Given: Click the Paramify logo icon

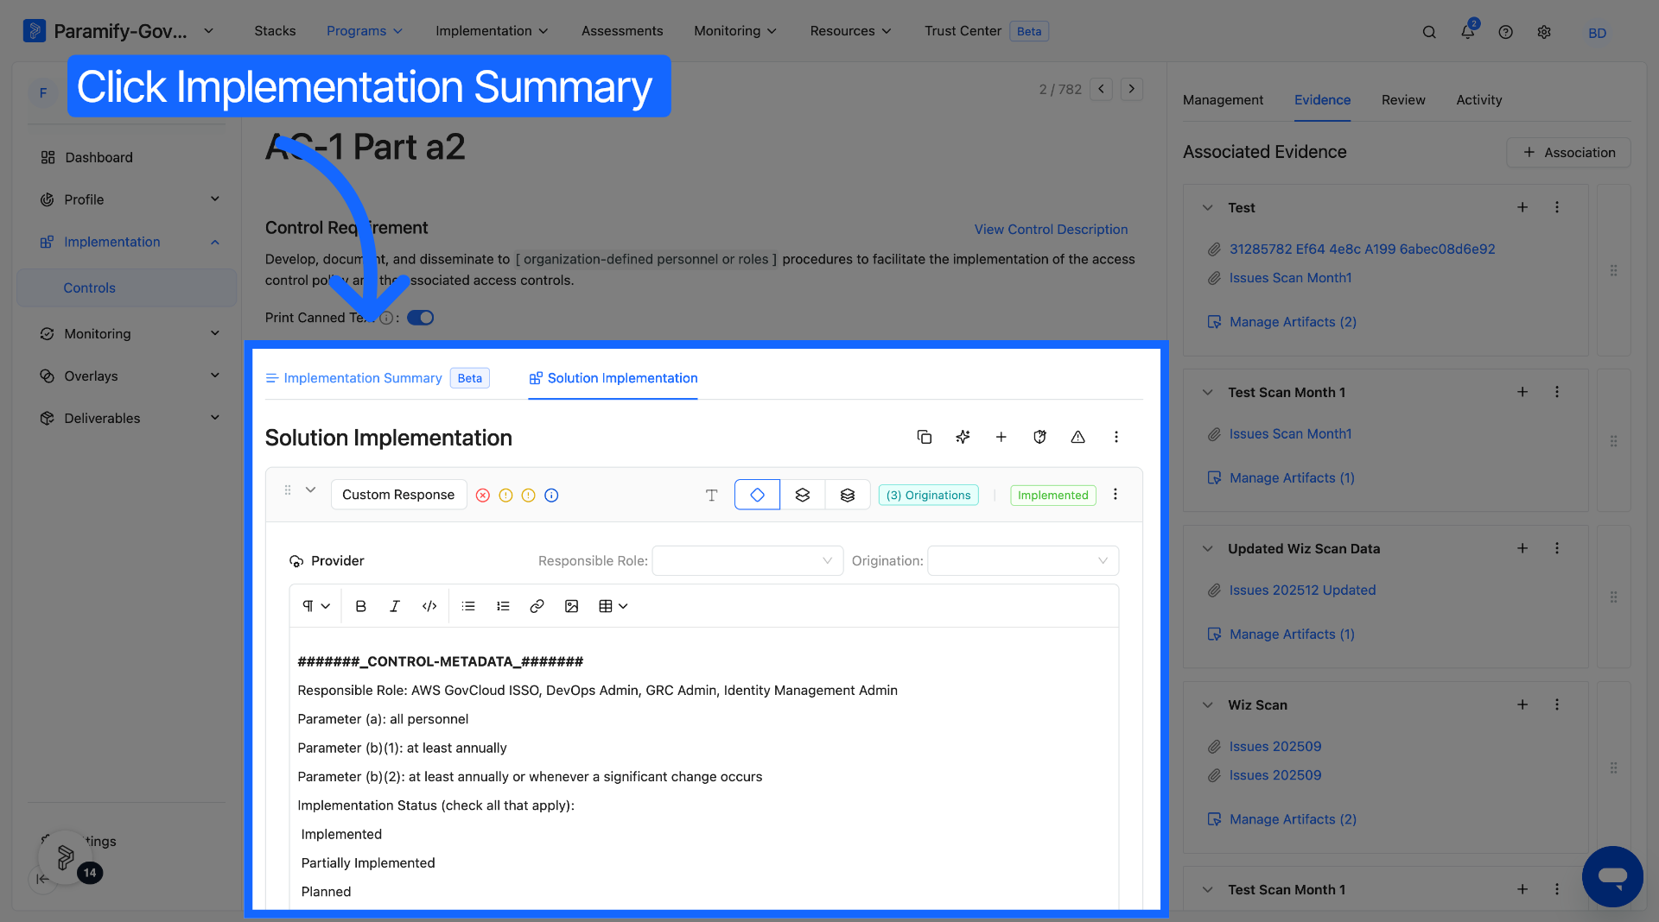Looking at the screenshot, I should click(x=35, y=31).
